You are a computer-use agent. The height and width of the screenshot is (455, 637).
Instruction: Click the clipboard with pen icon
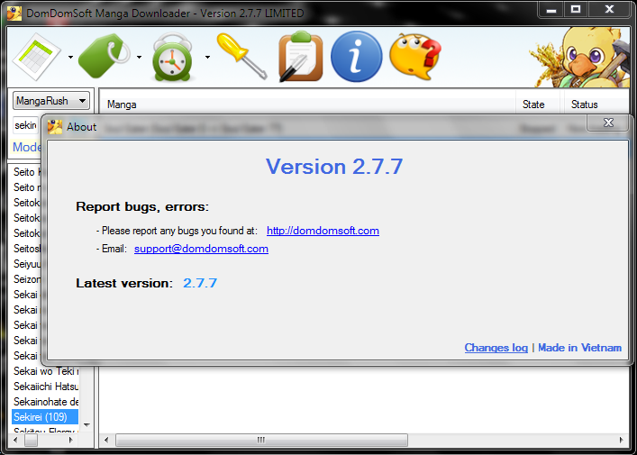coord(301,56)
